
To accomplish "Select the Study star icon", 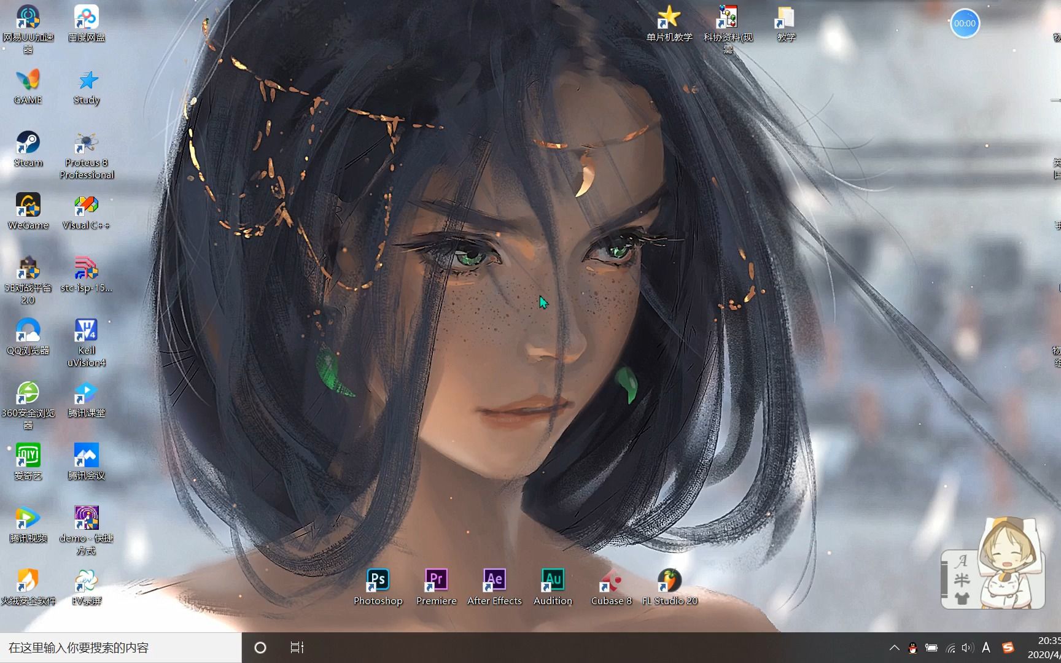I will 87,87.
